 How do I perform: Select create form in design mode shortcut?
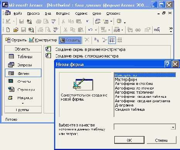(x=85, y=49)
